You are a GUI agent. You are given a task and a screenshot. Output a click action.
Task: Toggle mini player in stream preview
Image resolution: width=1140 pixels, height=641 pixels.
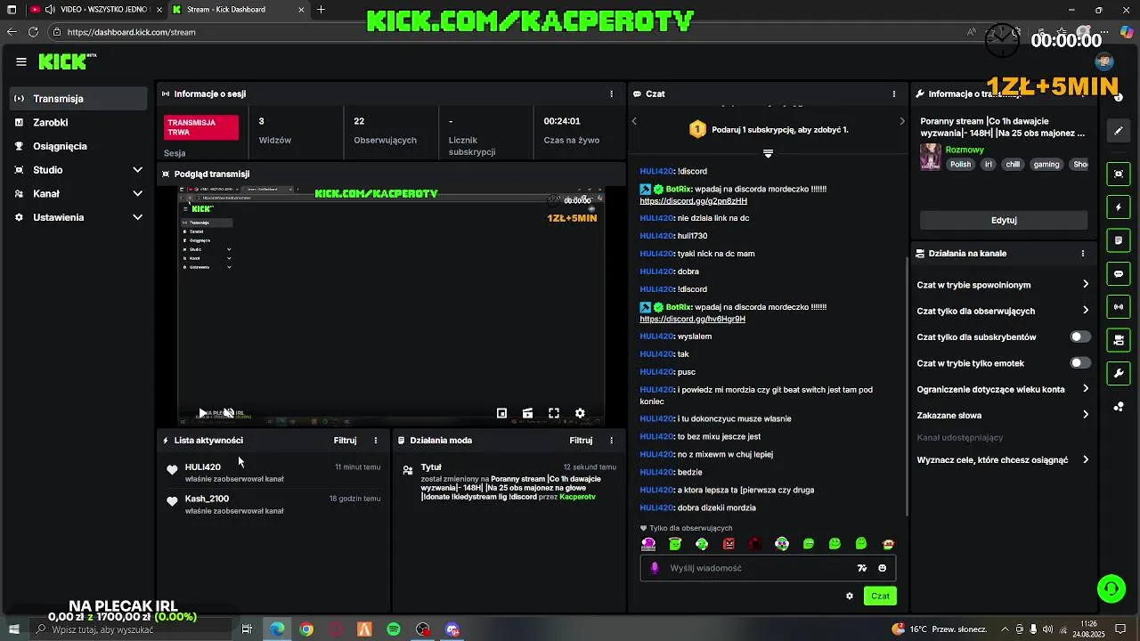pos(501,413)
